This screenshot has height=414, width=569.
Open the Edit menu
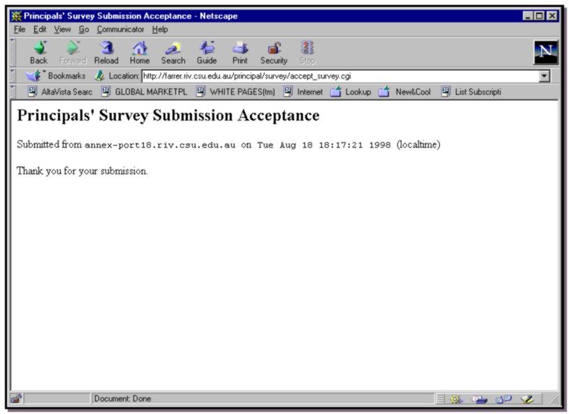point(40,29)
